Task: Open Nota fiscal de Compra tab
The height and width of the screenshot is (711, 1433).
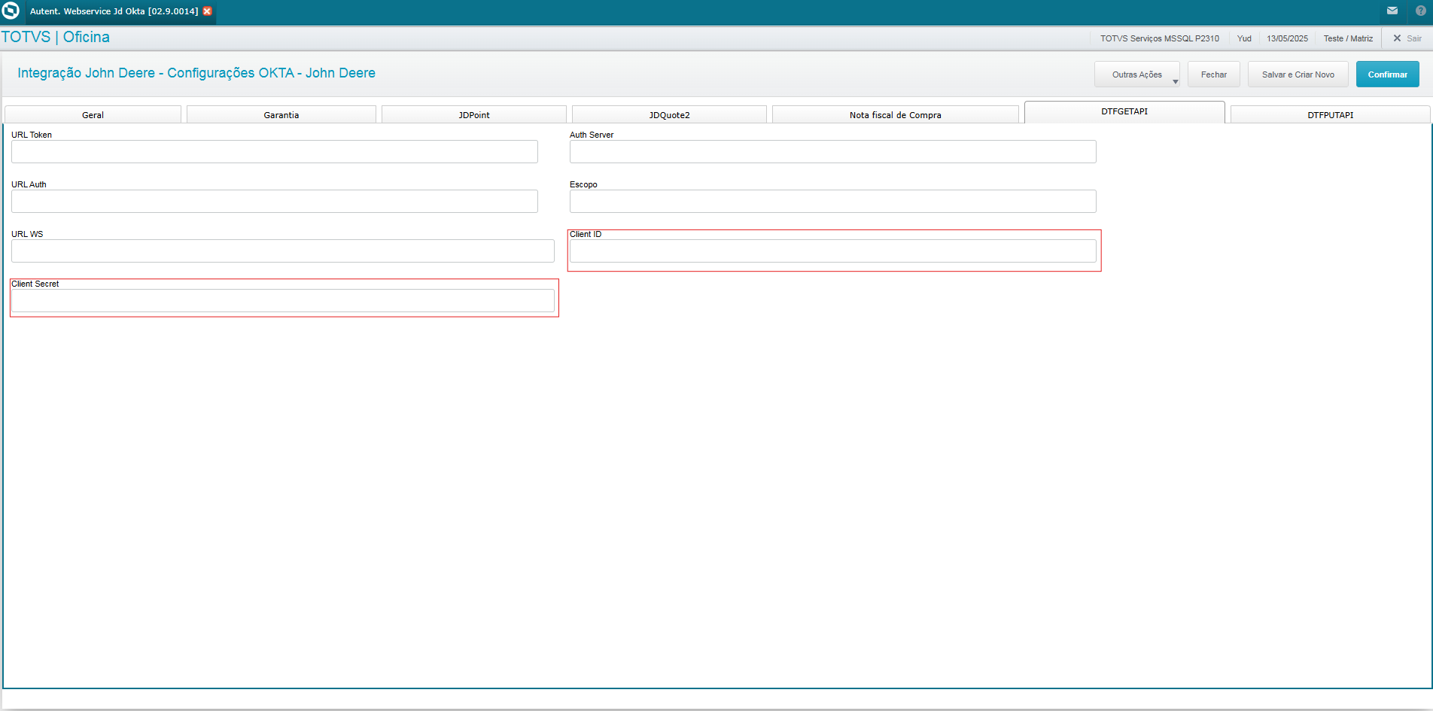Action: point(896,115)
